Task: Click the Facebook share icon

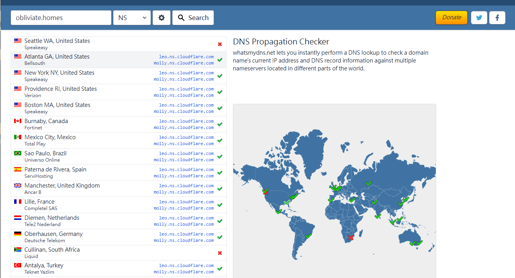Action: [497, 18]
